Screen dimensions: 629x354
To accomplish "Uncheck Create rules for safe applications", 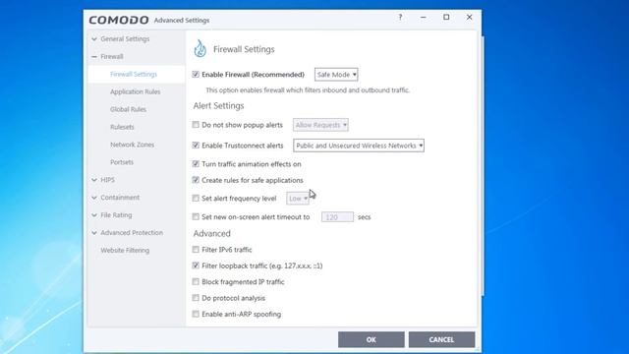I will coord(196,180).
